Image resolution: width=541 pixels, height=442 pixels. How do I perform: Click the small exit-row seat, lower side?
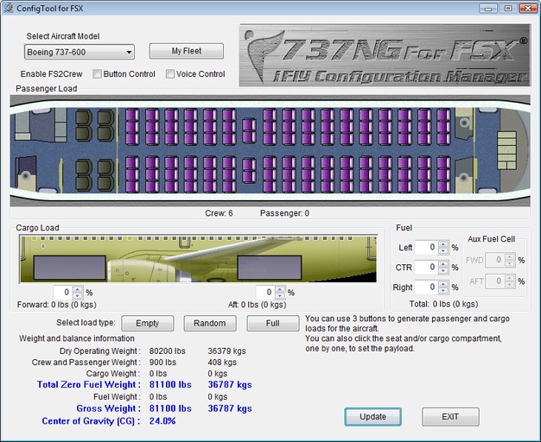coord(249,170)
